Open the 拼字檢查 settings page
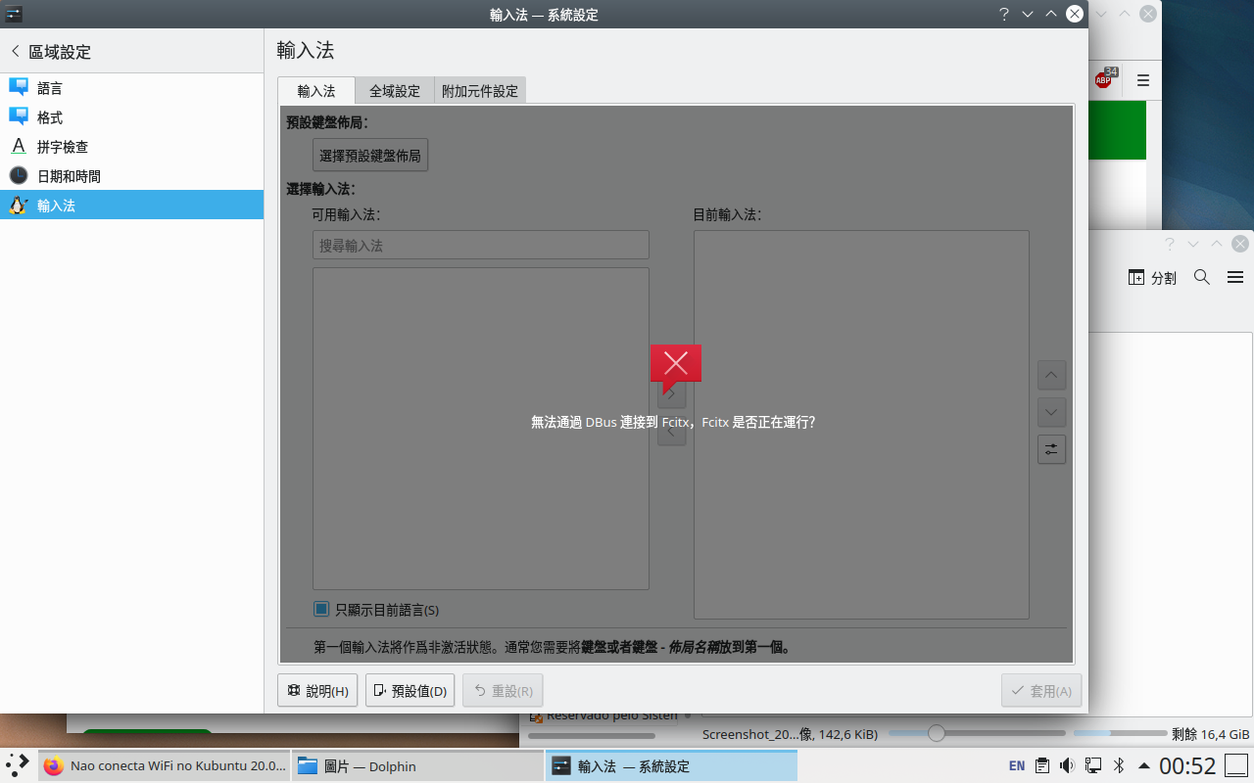 [x=131, y=147]
